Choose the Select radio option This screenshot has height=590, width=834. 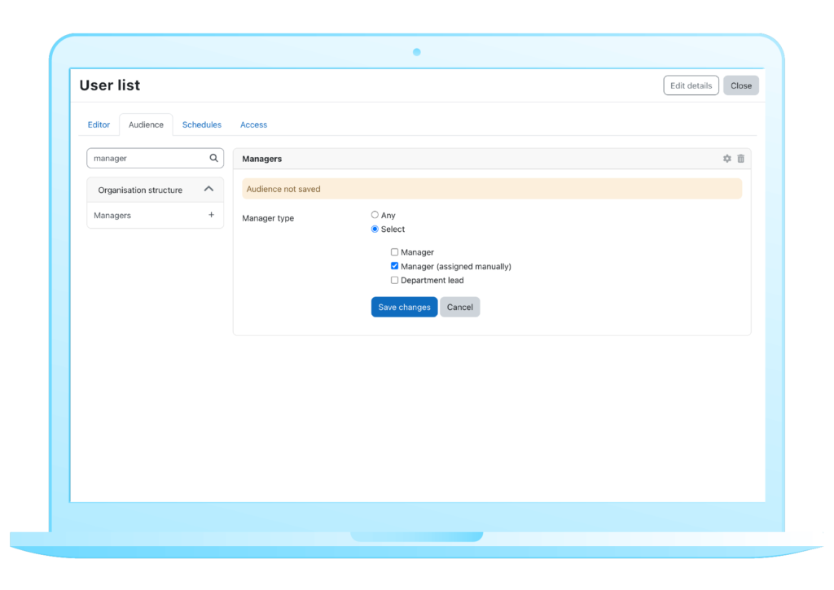tap(375, 229)
